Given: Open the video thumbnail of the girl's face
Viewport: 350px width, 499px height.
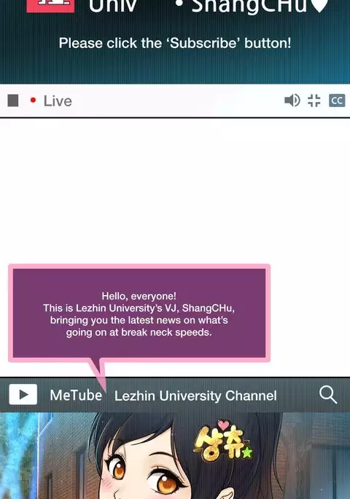Looking at the screenshot, I should pyautogui.click(x=175, y=456).
